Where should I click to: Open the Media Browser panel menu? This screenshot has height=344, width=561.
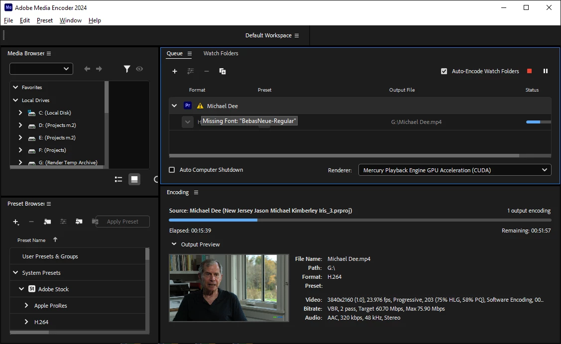(x=49, y=53)
